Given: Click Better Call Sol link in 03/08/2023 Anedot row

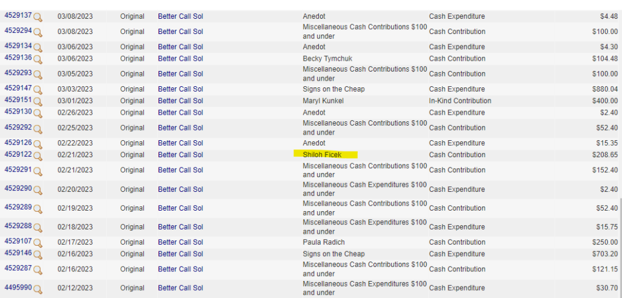Looking at the screenshot, I should click(x=180, y=16).
